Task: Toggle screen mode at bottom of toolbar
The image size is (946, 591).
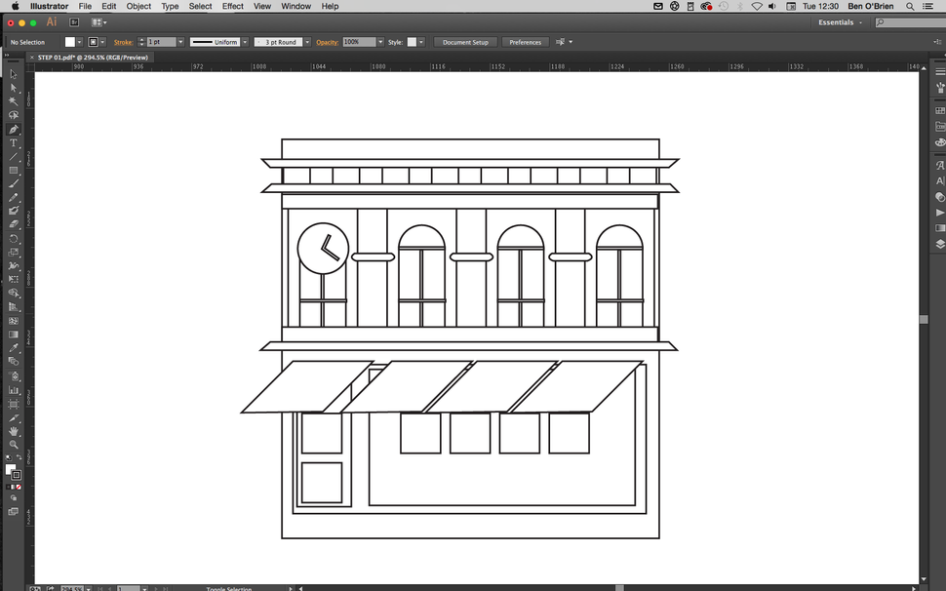Action: [14, 512]
